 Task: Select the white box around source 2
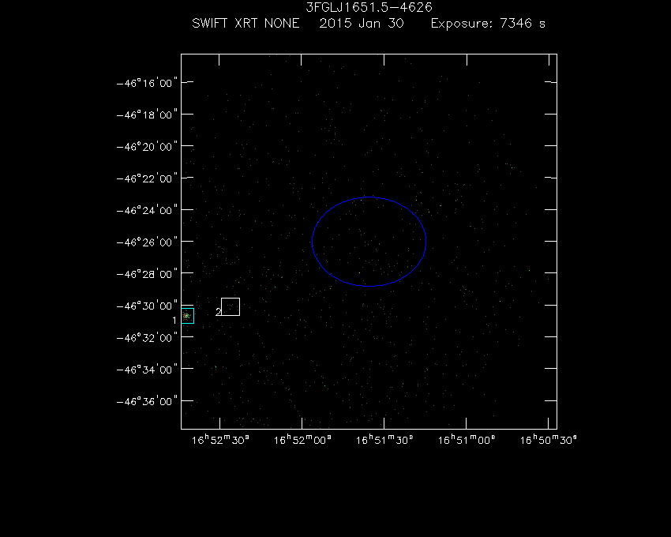tap(231, 306)
